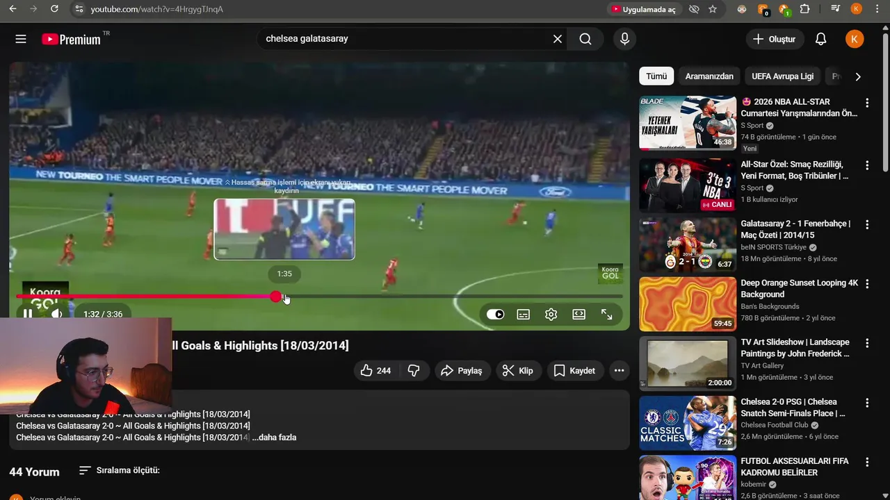Like the video with thumbs-up 244
This screenshot has height=500, width=890.
point(375,371)
